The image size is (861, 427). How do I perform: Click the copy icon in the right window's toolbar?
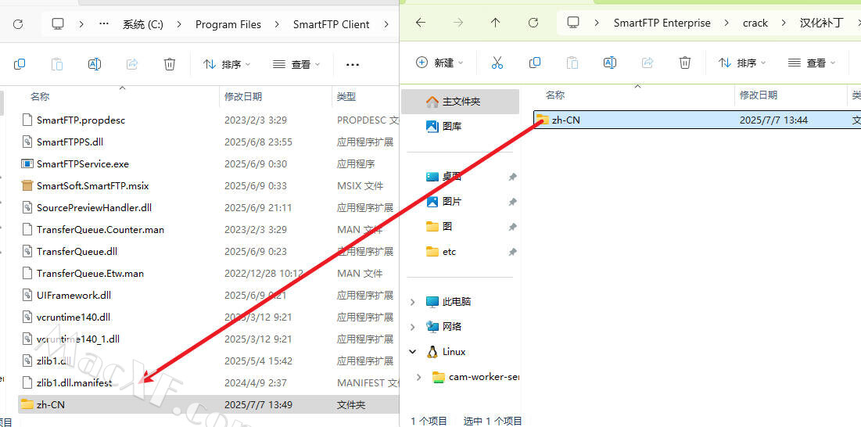535,63
